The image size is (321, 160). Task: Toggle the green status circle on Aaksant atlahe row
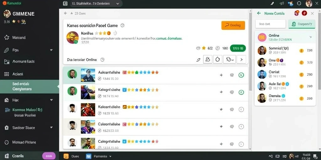click(241, 75)
